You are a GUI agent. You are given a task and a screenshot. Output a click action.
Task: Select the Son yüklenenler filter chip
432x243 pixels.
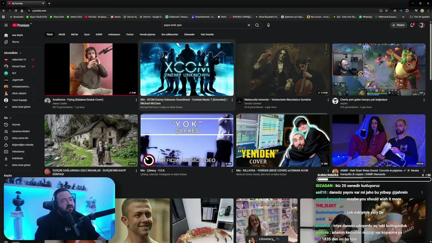coord(170,34)
